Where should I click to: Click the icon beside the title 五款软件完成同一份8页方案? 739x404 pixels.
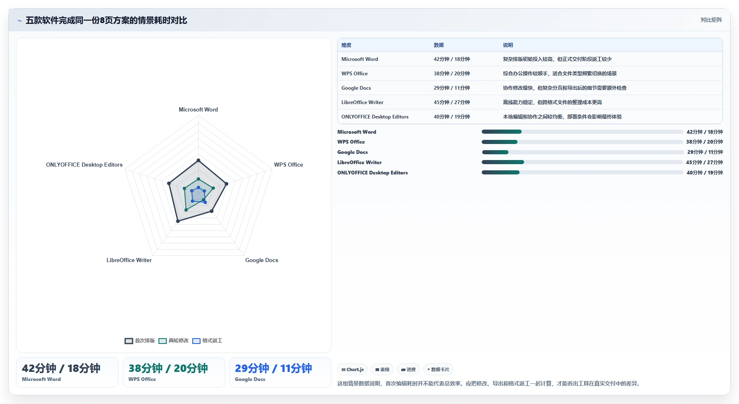point(19,21)
